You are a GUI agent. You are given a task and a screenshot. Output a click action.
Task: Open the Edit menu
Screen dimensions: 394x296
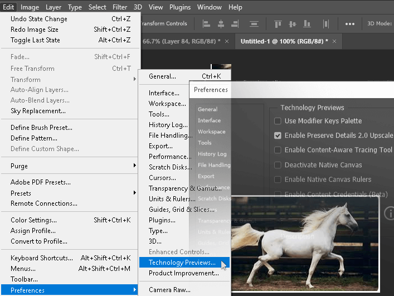pyautogui.click(x=8, y=7)
